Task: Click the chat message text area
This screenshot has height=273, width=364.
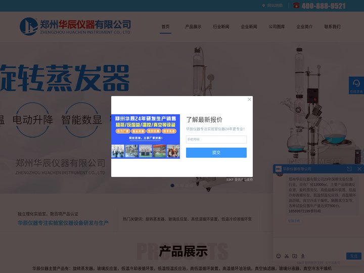Action: tap(318, 245)
